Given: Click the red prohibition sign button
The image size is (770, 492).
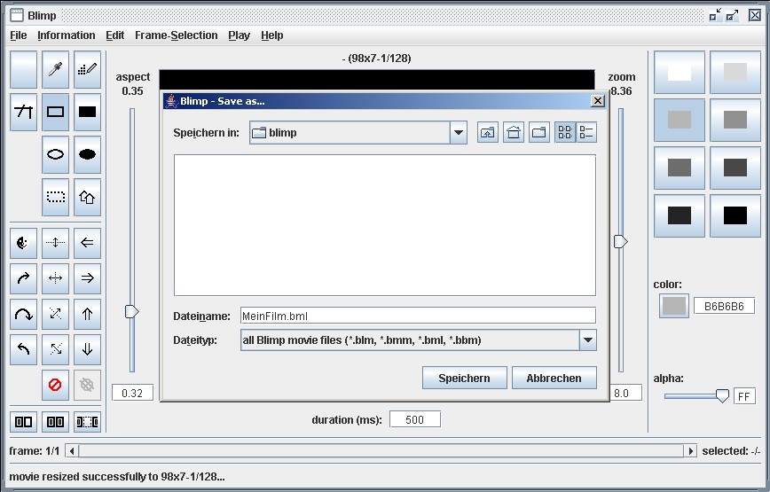Looking at the screenshot, I should (55, 385).
